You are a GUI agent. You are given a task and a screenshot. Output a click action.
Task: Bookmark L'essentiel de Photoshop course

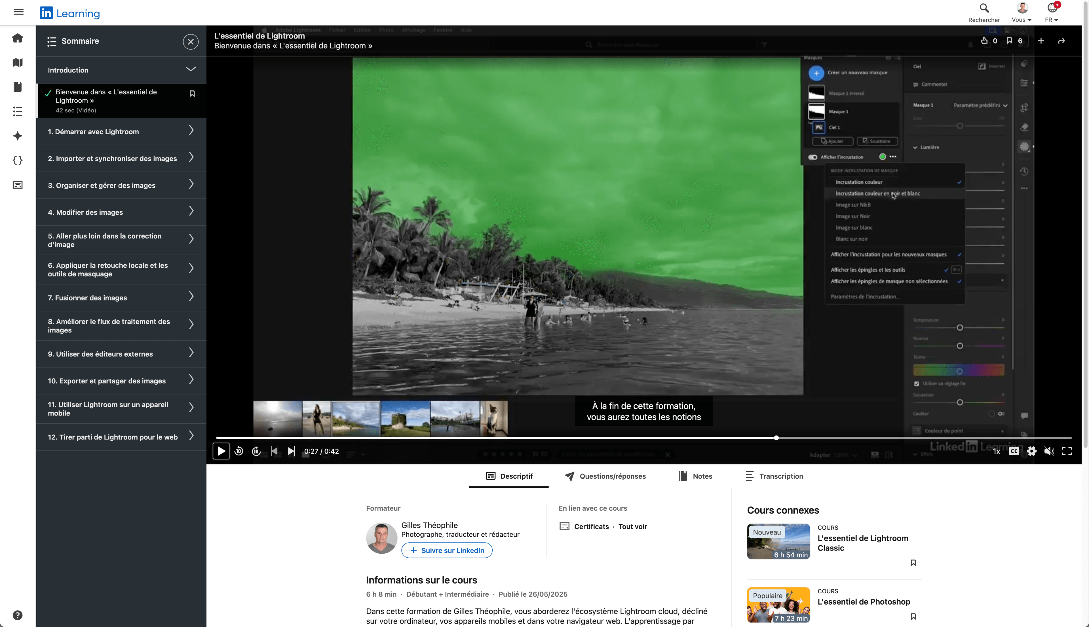pos(913,617)
